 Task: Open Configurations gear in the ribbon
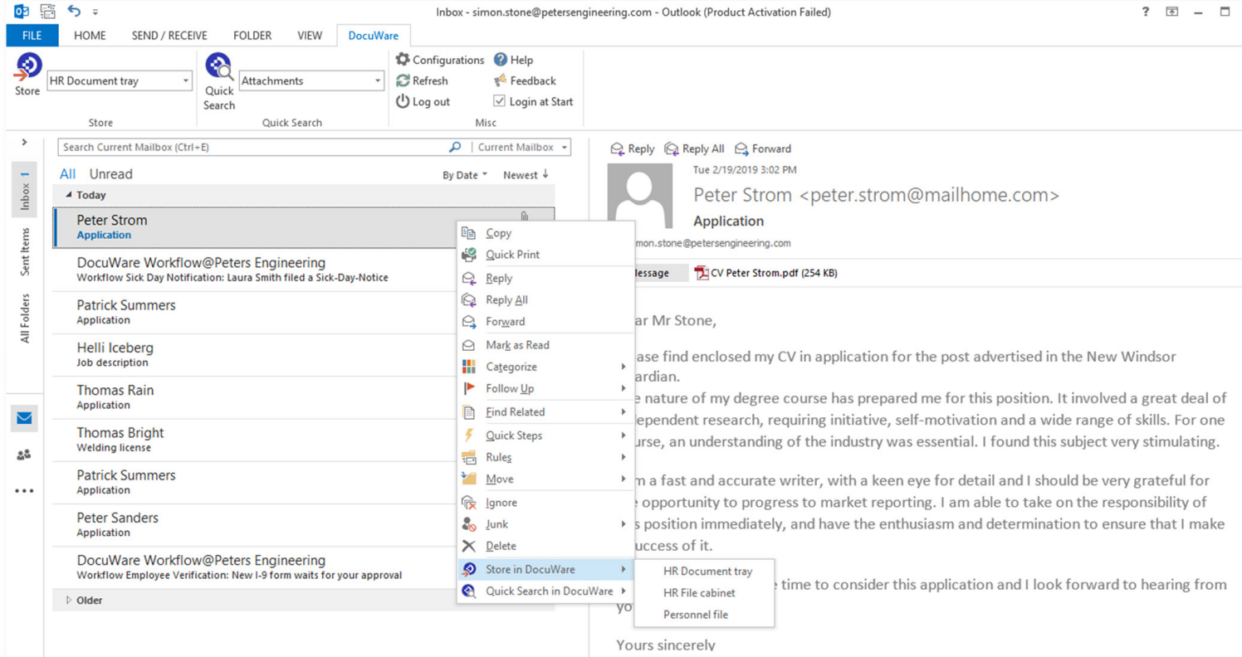439,60
